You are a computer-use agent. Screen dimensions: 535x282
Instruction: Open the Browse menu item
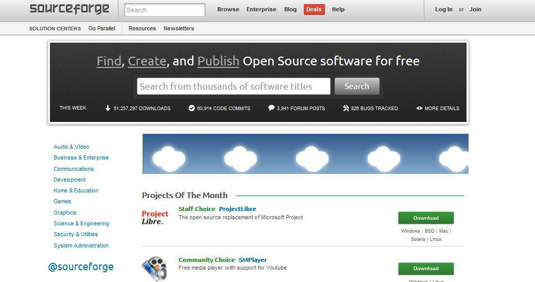coord(228,10)
